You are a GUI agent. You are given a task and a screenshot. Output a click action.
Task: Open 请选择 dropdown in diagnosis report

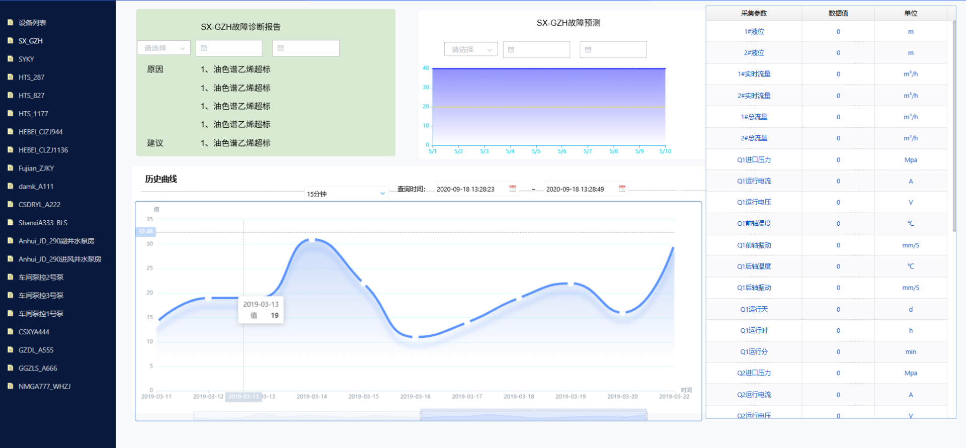(x=164, y=48)
